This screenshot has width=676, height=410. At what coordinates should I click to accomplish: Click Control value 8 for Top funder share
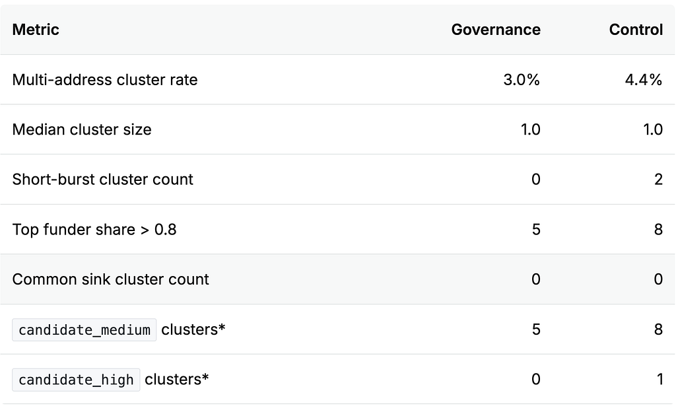coord(658,230)
